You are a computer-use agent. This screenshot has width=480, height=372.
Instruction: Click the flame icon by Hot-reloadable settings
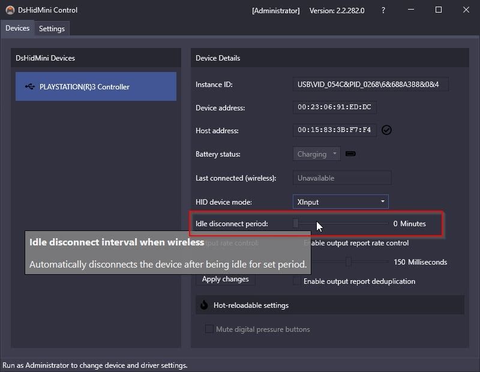click(204, 305)
